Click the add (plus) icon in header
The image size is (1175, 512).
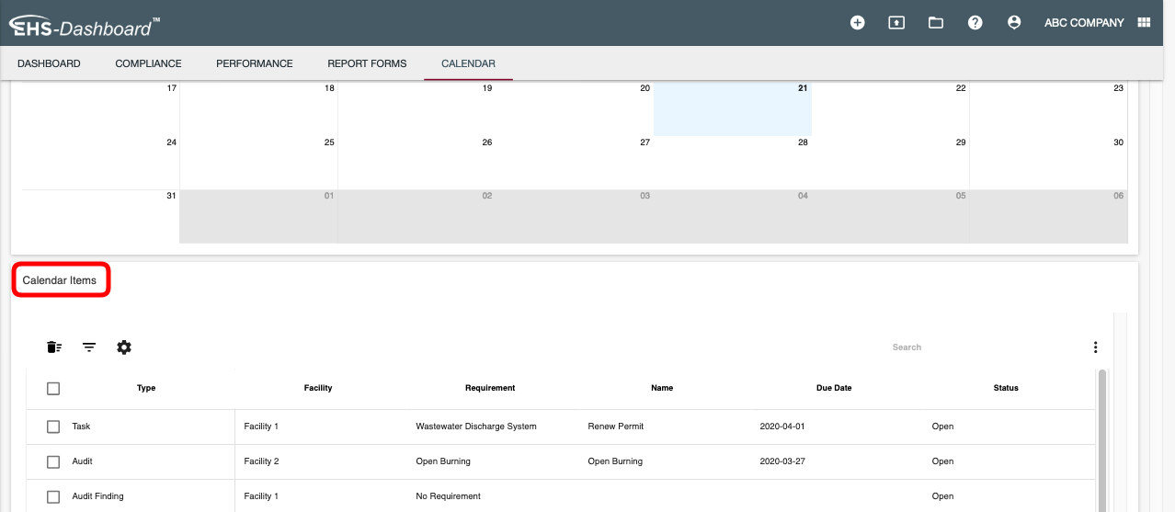[857, 23]
